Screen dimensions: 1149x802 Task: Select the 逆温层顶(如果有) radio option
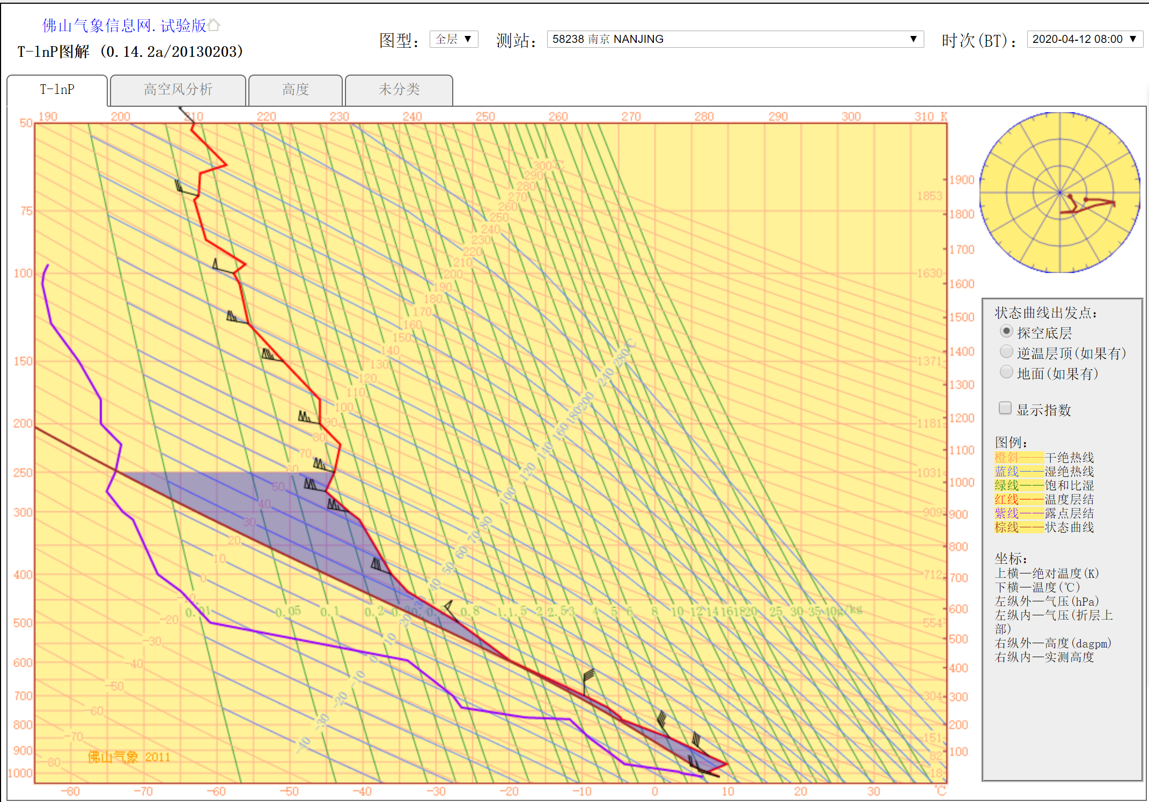(1006, 352)
